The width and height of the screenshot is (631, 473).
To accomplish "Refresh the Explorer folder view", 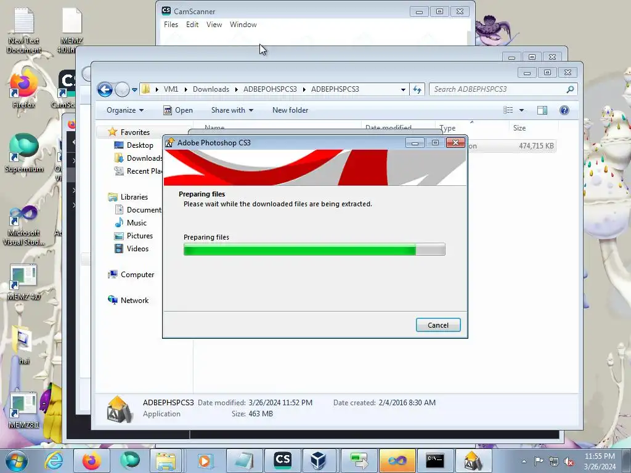I will click(417, 89).
